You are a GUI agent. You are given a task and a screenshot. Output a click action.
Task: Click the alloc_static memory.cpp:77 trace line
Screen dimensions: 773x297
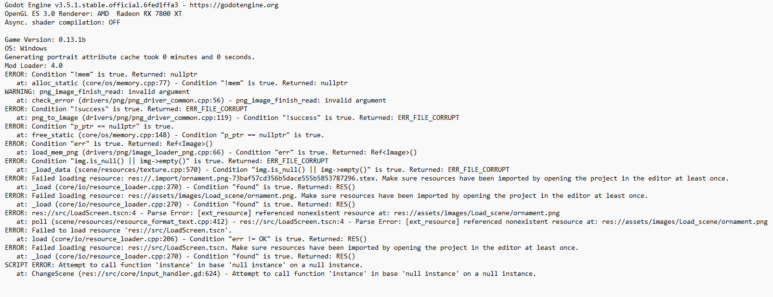(182, 83)
